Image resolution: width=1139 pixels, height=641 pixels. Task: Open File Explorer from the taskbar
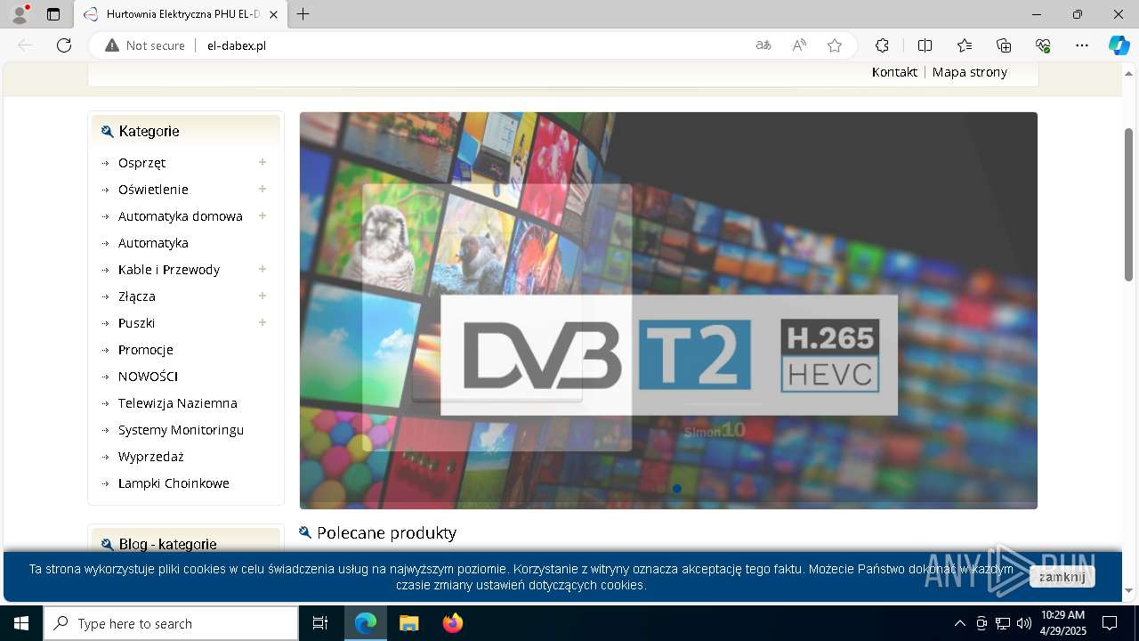409,623
